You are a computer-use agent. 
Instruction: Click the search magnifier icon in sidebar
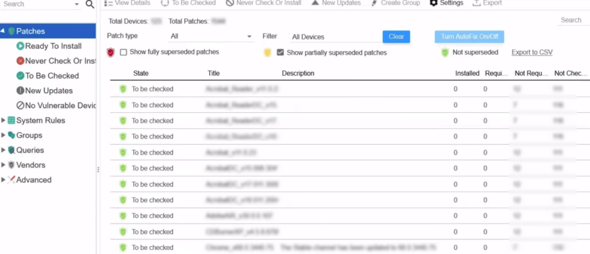89,4
